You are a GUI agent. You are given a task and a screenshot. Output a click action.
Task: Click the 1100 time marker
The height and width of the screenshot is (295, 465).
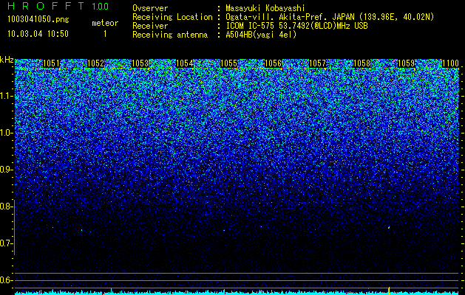(x=450, y=63)
